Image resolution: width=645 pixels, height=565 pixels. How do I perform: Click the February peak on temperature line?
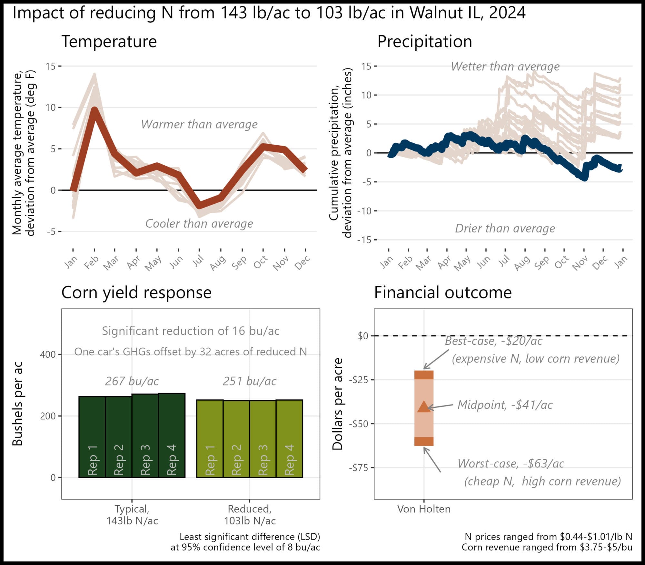point(94,110)
